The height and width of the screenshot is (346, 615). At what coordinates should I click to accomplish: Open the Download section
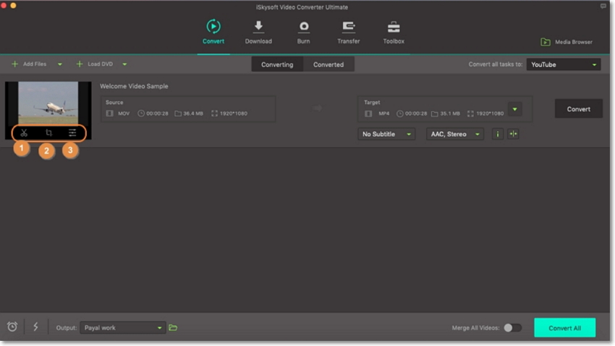pyautogui.click(x=258, y=33)
